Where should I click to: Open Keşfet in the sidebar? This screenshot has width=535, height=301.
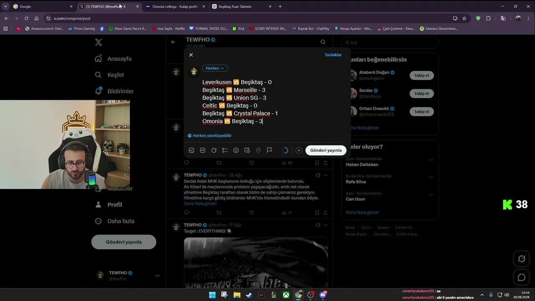pos(110,75)
